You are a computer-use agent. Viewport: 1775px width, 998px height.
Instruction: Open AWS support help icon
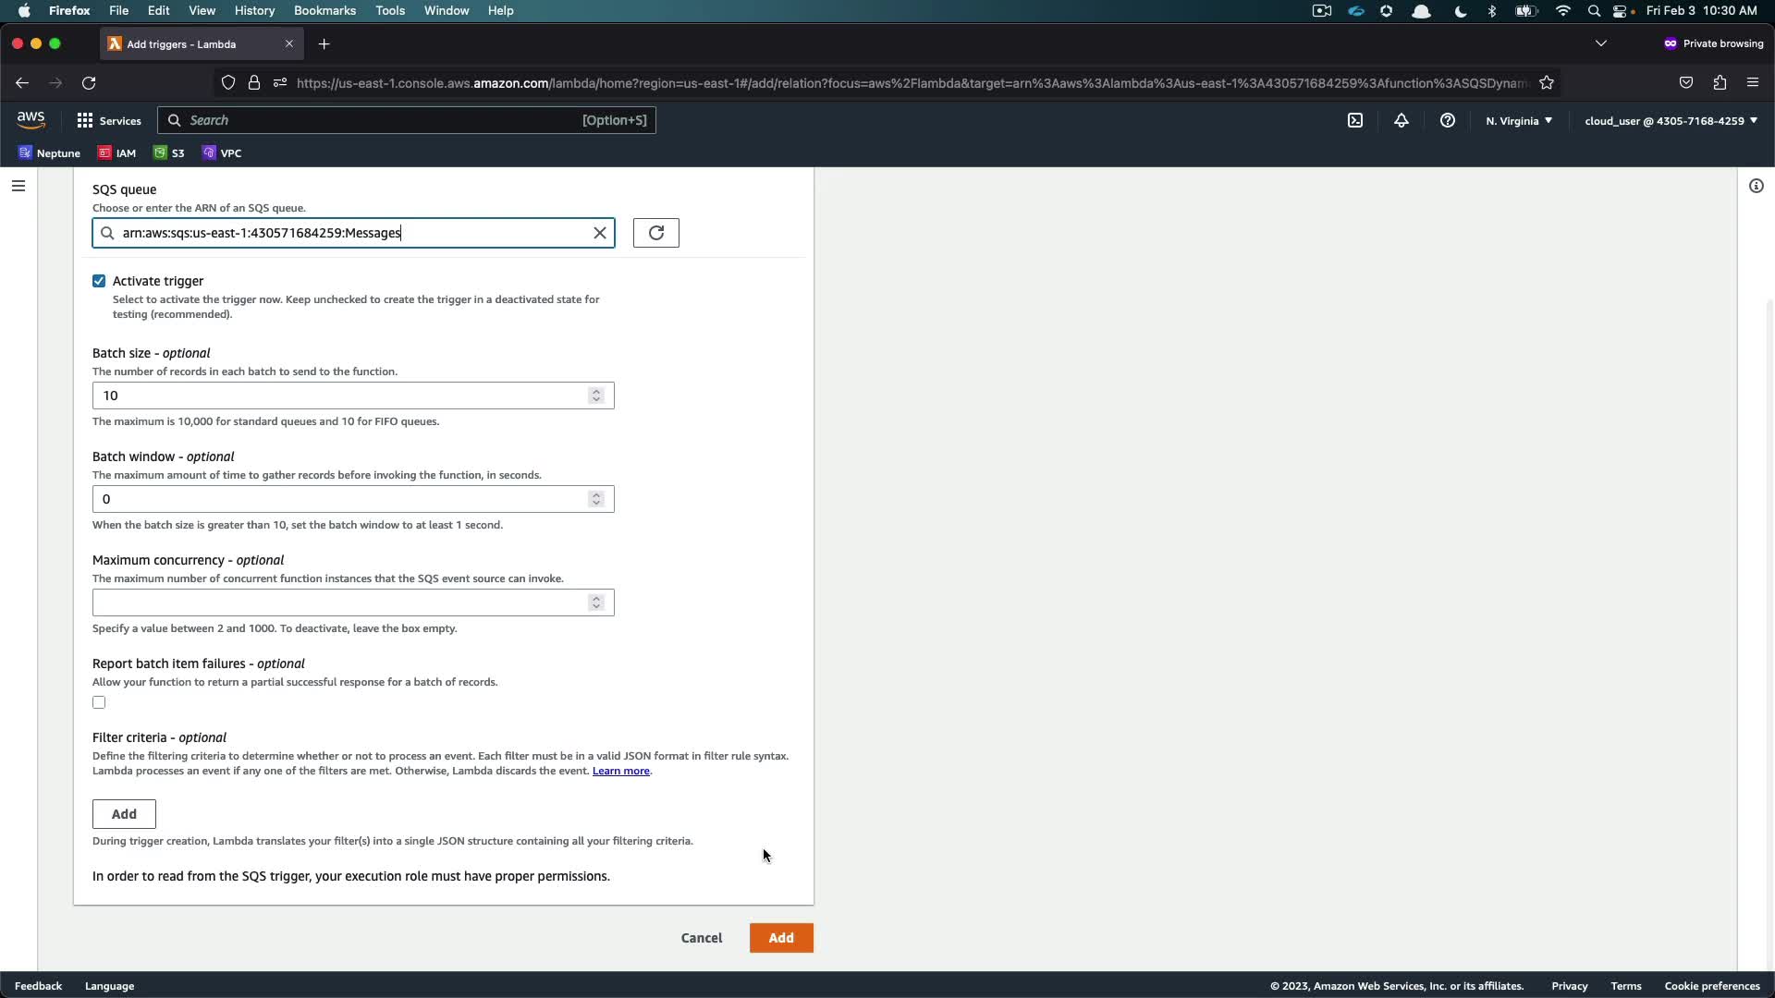[1448, 121]
